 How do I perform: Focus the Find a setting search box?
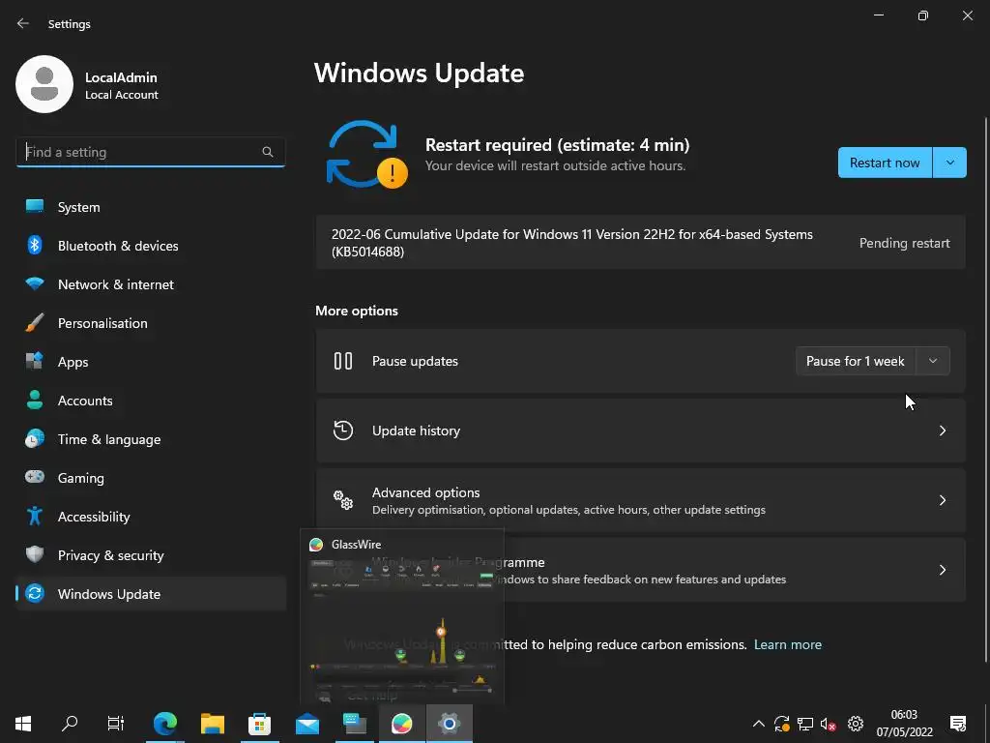[x=150, y=152]
